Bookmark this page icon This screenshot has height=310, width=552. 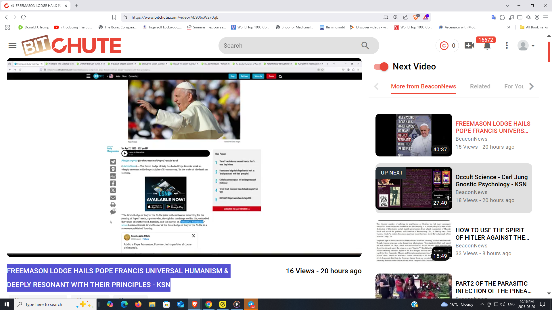point(114,17)
